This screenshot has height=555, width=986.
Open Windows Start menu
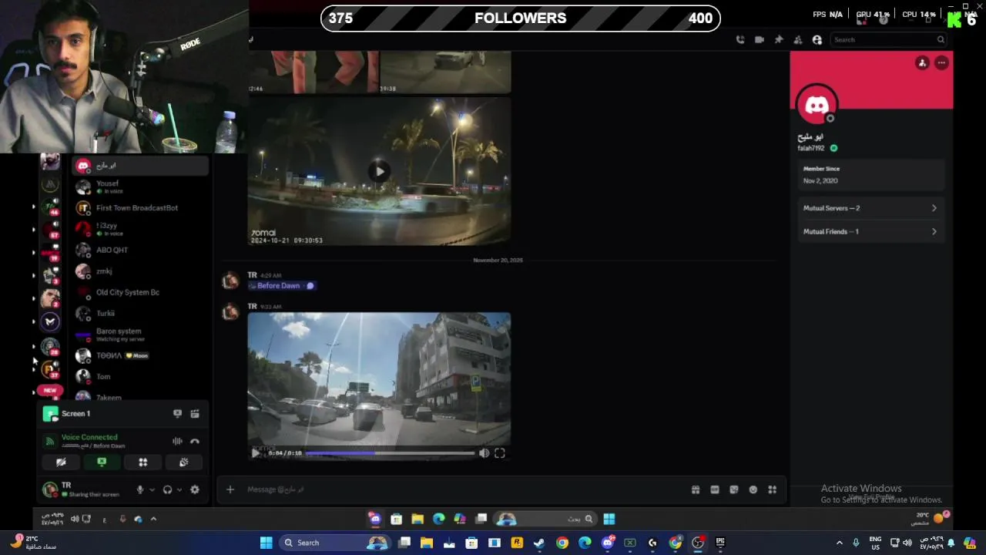point(266,543)
